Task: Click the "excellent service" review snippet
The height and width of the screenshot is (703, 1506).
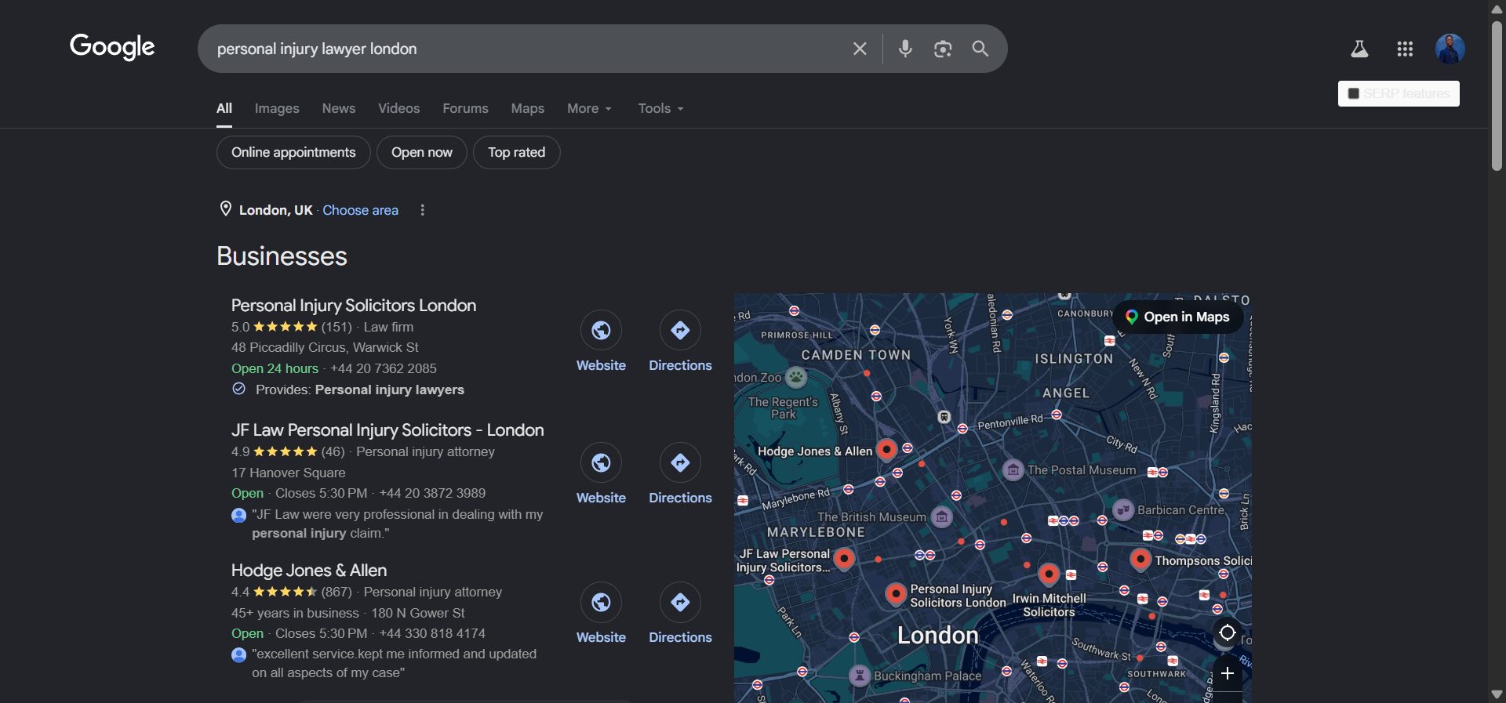Action: click(394, 663)
